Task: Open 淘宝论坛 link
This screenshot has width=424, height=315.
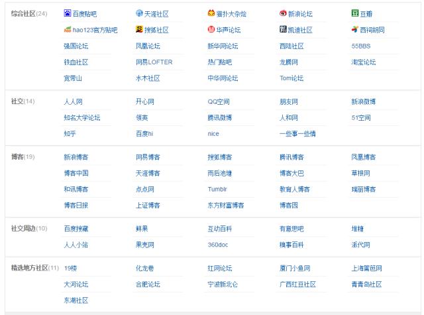Action: click(x=364, y=62)
